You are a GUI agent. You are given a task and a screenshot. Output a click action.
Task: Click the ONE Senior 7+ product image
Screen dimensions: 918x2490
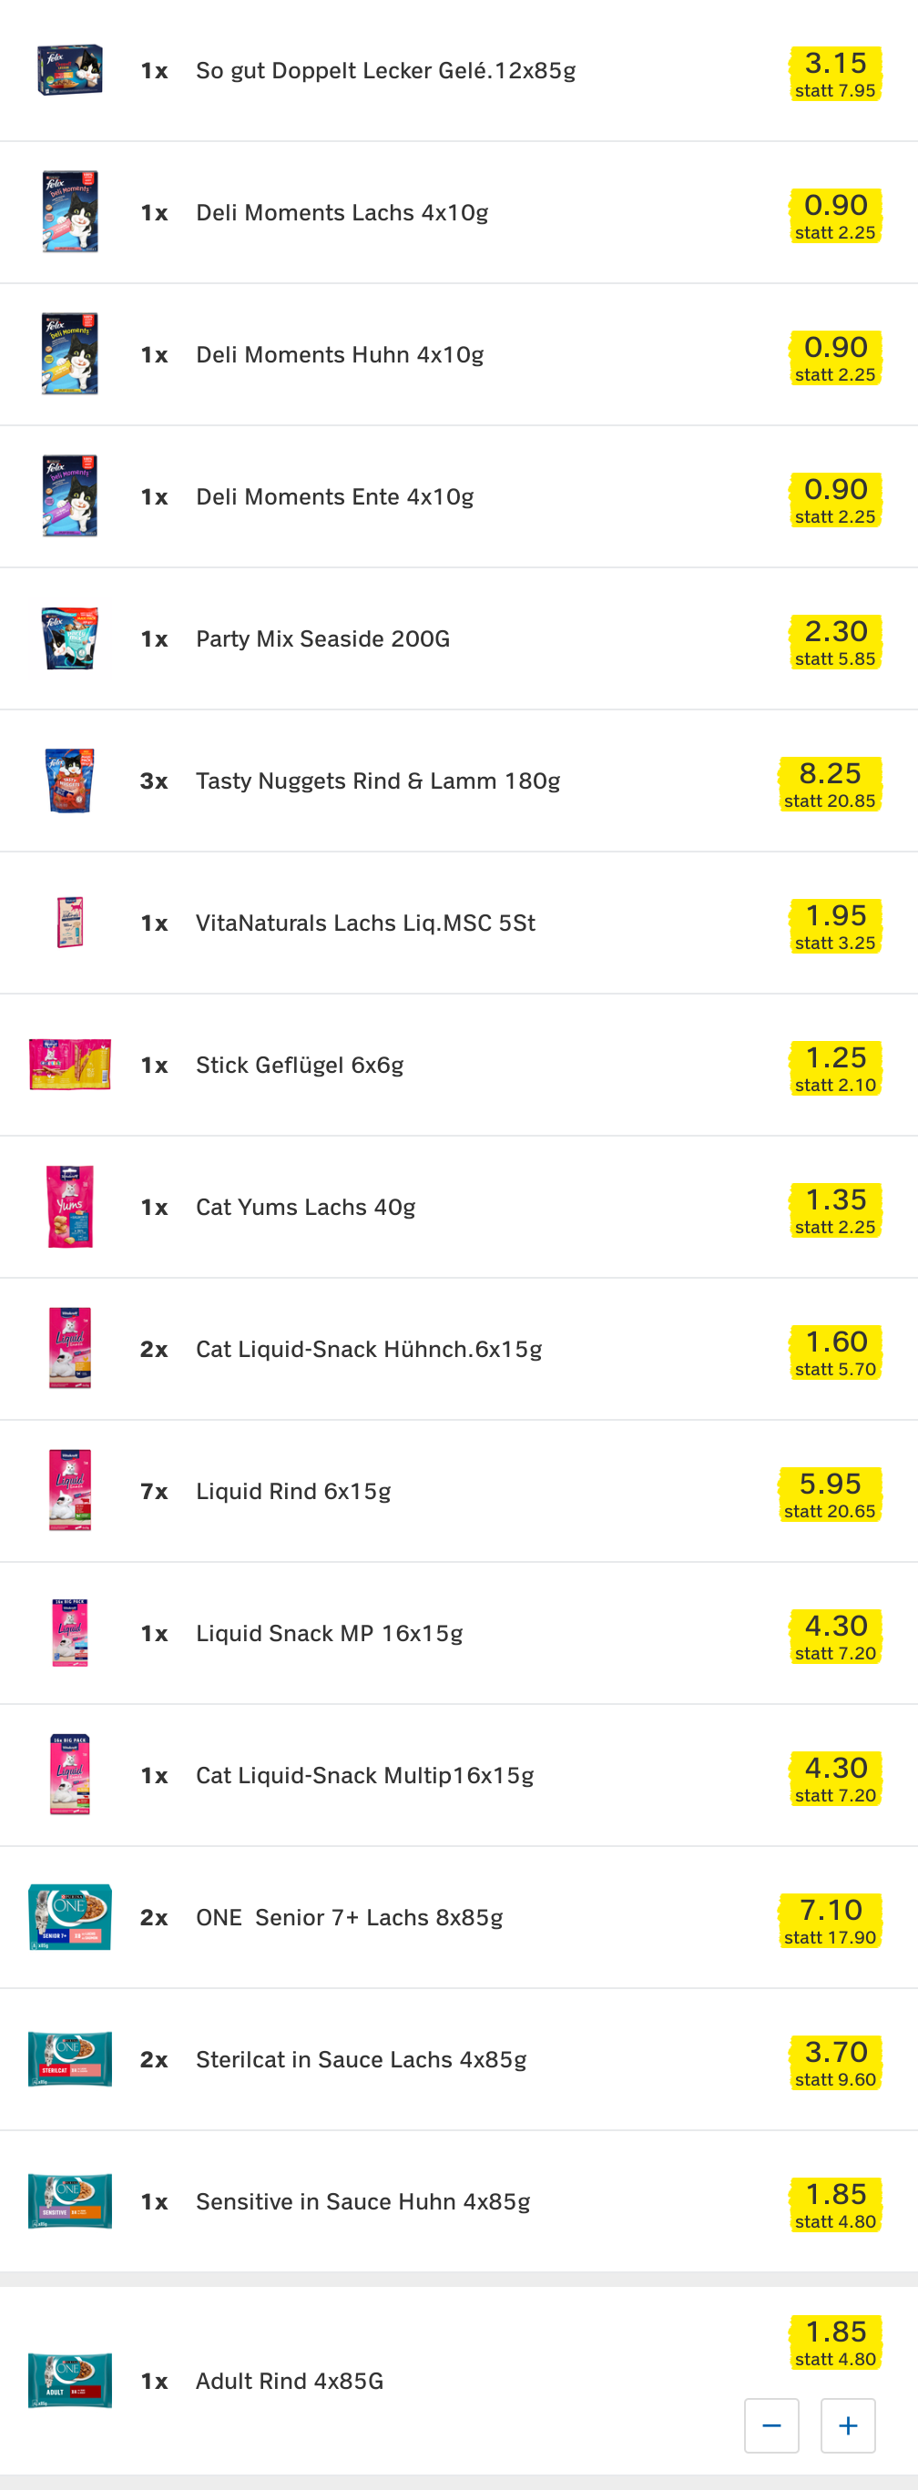[69, 1917]
